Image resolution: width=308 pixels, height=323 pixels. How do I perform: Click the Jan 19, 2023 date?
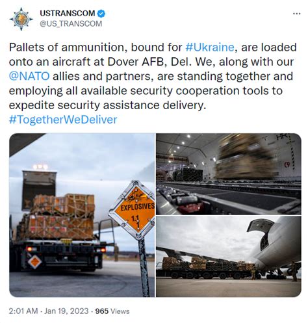click(x=66, y=311)
